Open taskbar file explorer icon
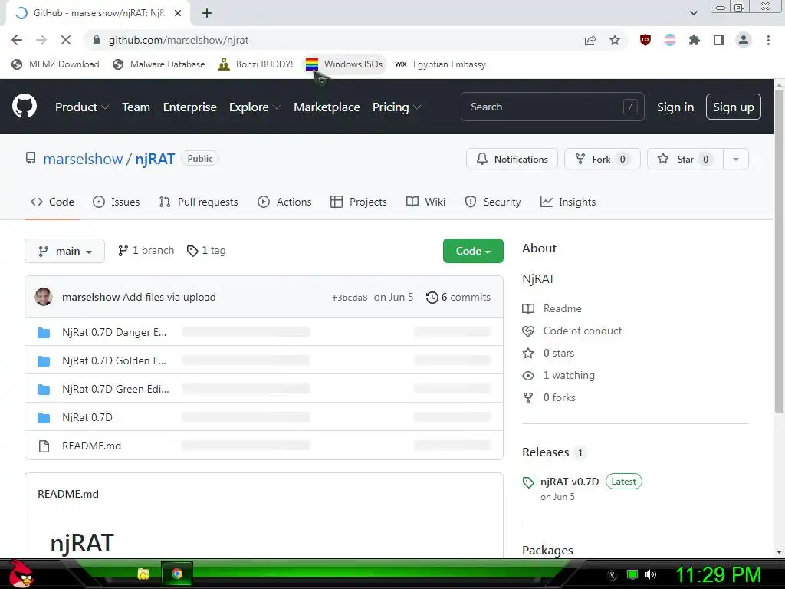 tap(143, 574)
